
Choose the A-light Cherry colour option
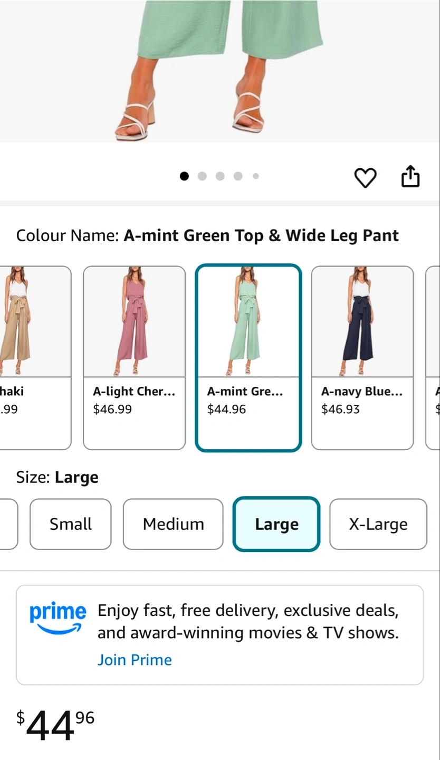(x=135, y=358)
